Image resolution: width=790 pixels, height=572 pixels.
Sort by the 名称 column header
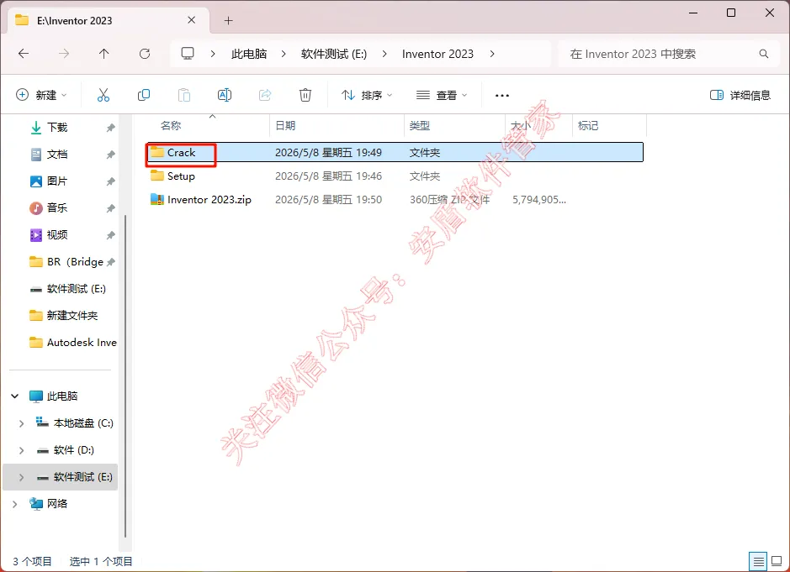tap(171, 126)
